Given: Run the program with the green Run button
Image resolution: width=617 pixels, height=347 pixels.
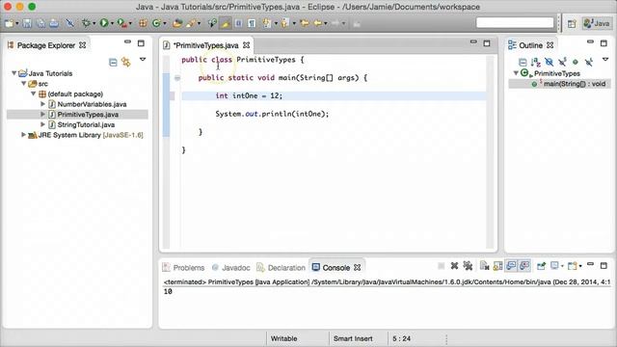Looking at the screenshot, I should pyautogui.click(x=104, y=23).
